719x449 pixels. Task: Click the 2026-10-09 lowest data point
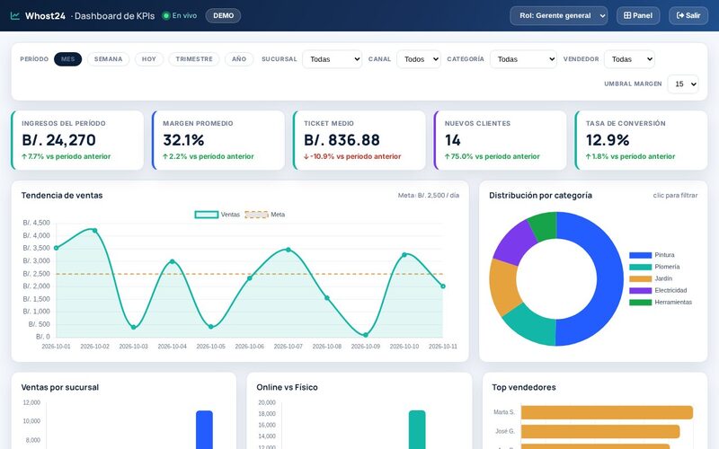tap(366, 335)
